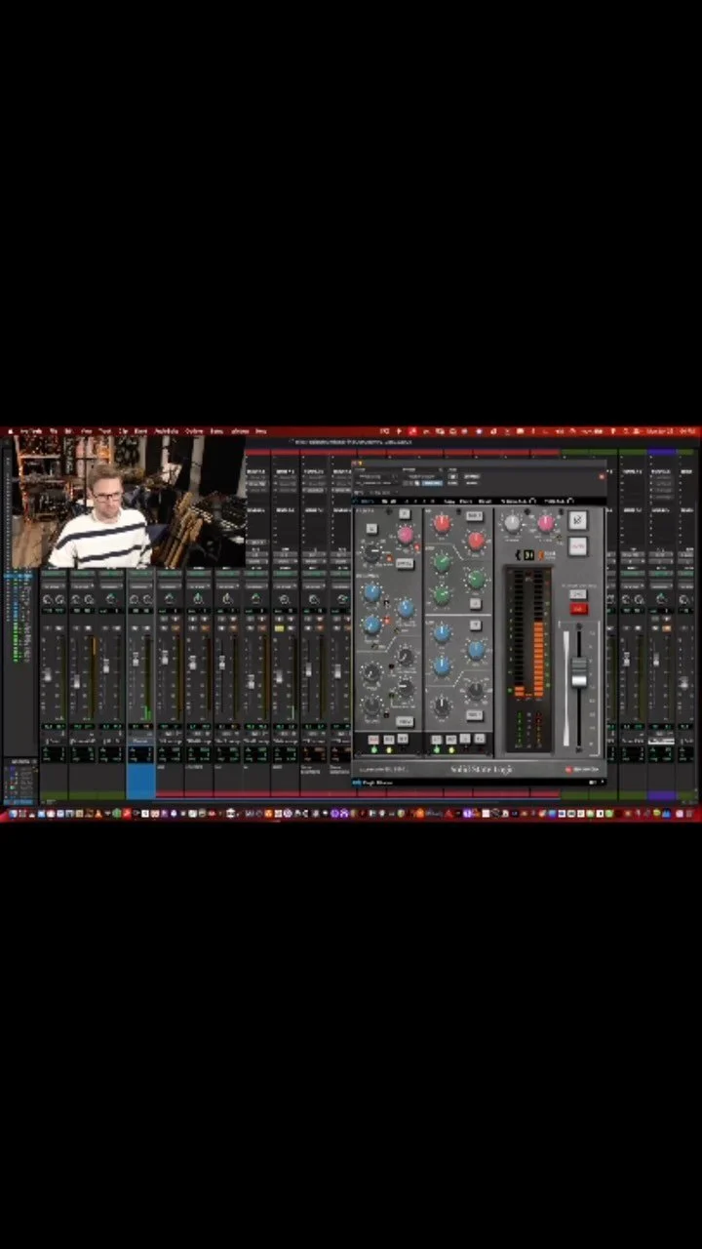The width and height of the screenshot is (702, 1249).
Task: Click the right-hand green knob in the EQ column
Action: pos(477,579)
